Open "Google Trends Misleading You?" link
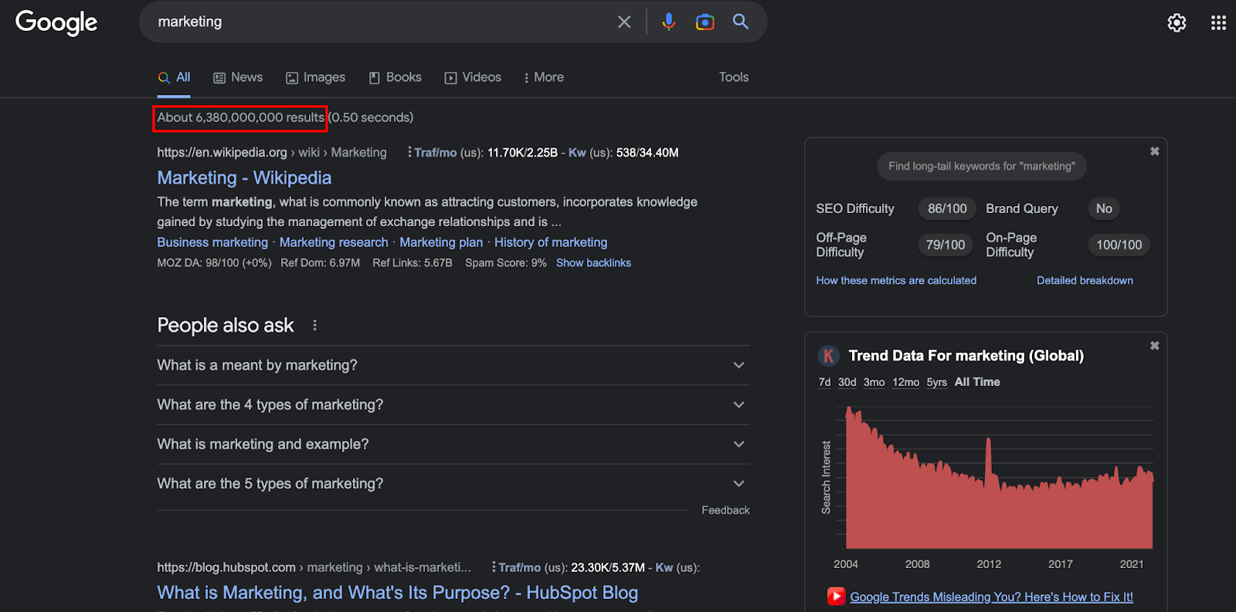Screen dimensions: 1236x612 pyautogui.click(x=991, y=597)
